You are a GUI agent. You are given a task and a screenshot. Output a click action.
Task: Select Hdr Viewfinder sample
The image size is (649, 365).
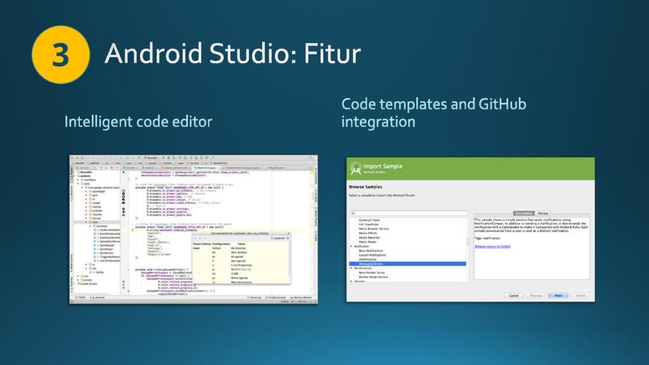click(368, 224)
